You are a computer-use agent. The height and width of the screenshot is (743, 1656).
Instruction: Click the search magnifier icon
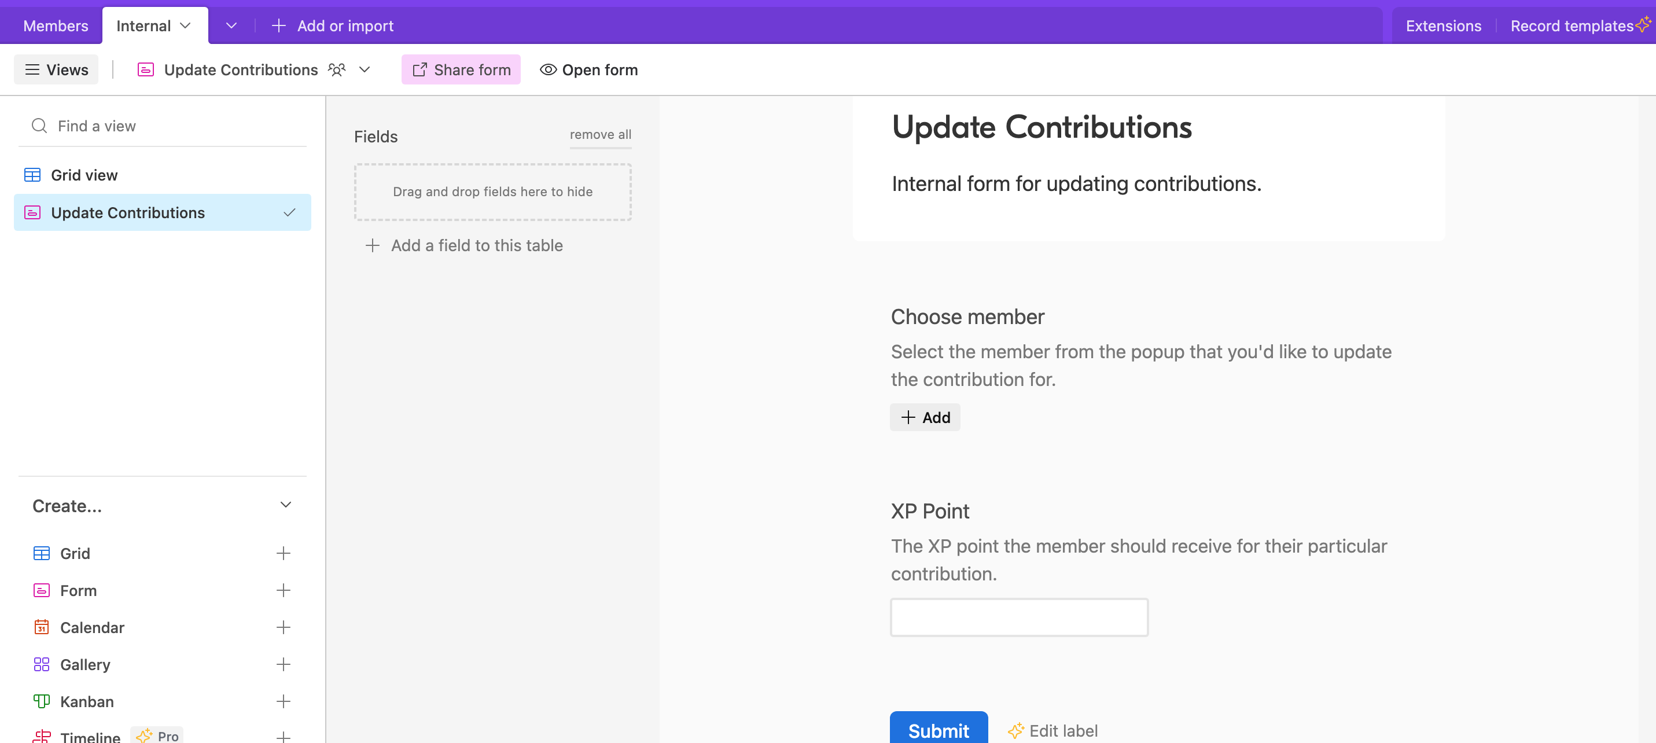point(39,126)
